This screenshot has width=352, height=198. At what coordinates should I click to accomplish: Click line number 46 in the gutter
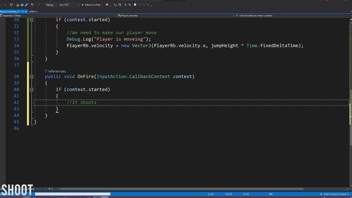[x=16, y=128]
